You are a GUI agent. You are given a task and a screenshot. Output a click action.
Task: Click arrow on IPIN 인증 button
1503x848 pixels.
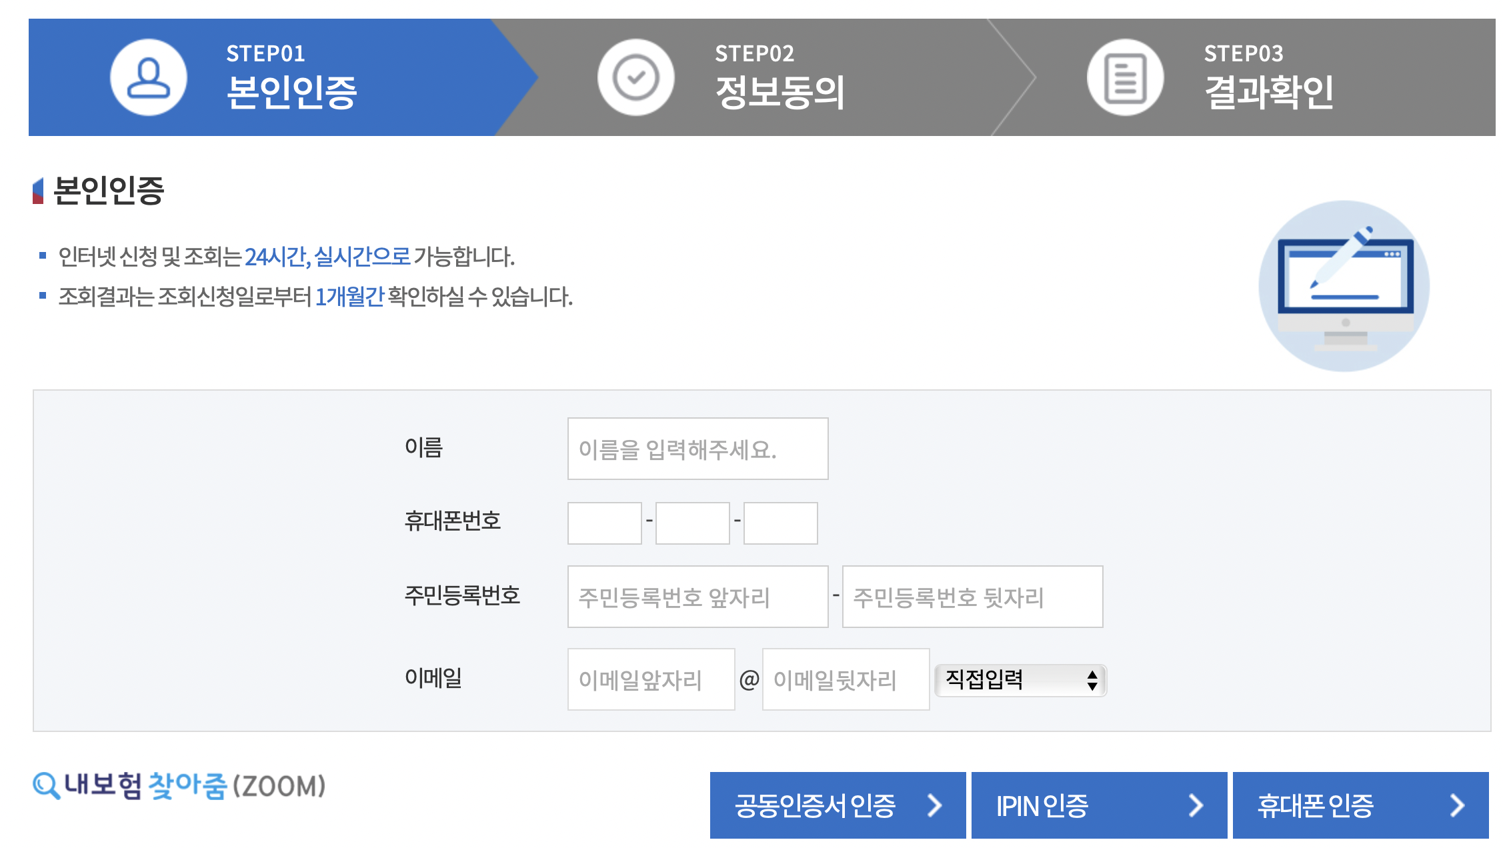click(1196, 805)
